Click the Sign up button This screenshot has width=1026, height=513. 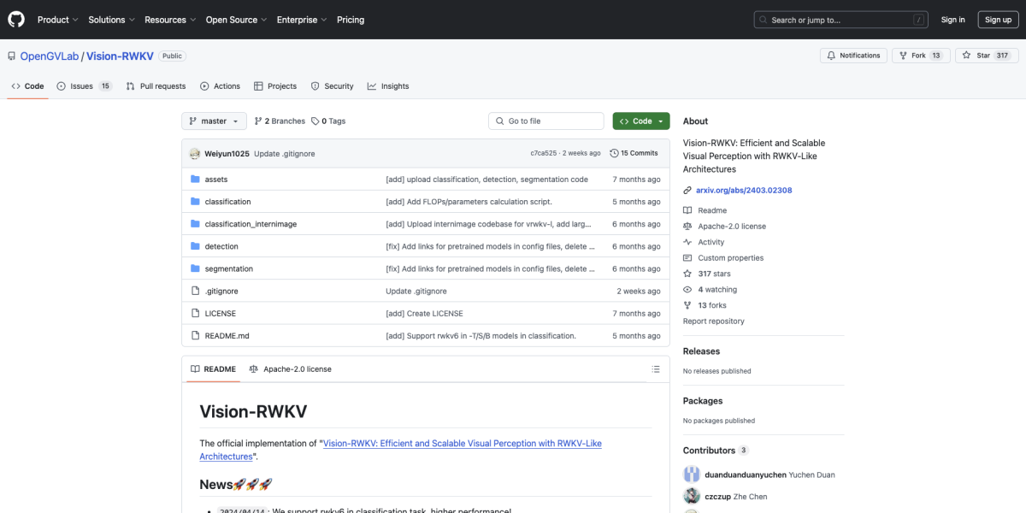pyautogui.click(x=998, y=20)
